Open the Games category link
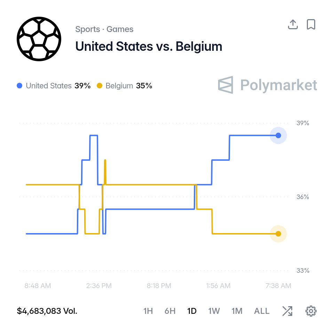The image size is (334, 334). (x=120, y=29)
